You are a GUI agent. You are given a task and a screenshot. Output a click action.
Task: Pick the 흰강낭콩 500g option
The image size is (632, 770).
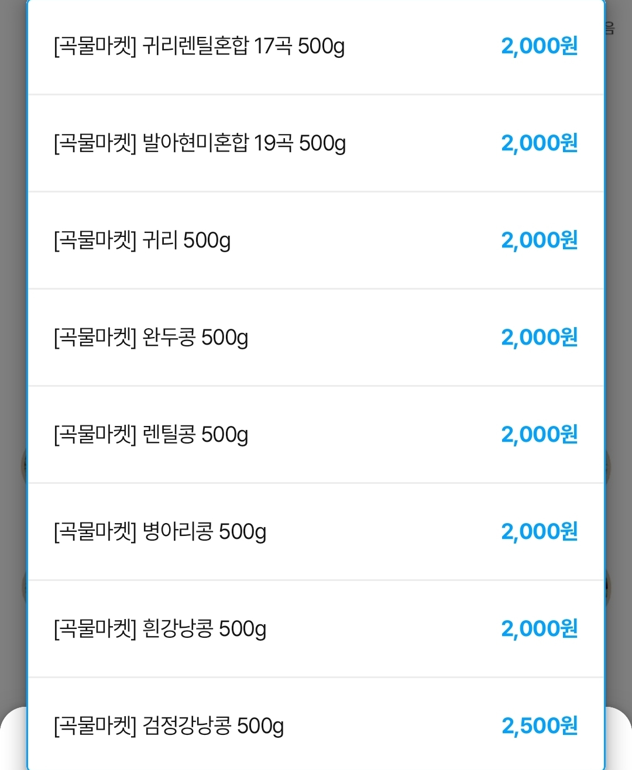[x=160, y=628]
